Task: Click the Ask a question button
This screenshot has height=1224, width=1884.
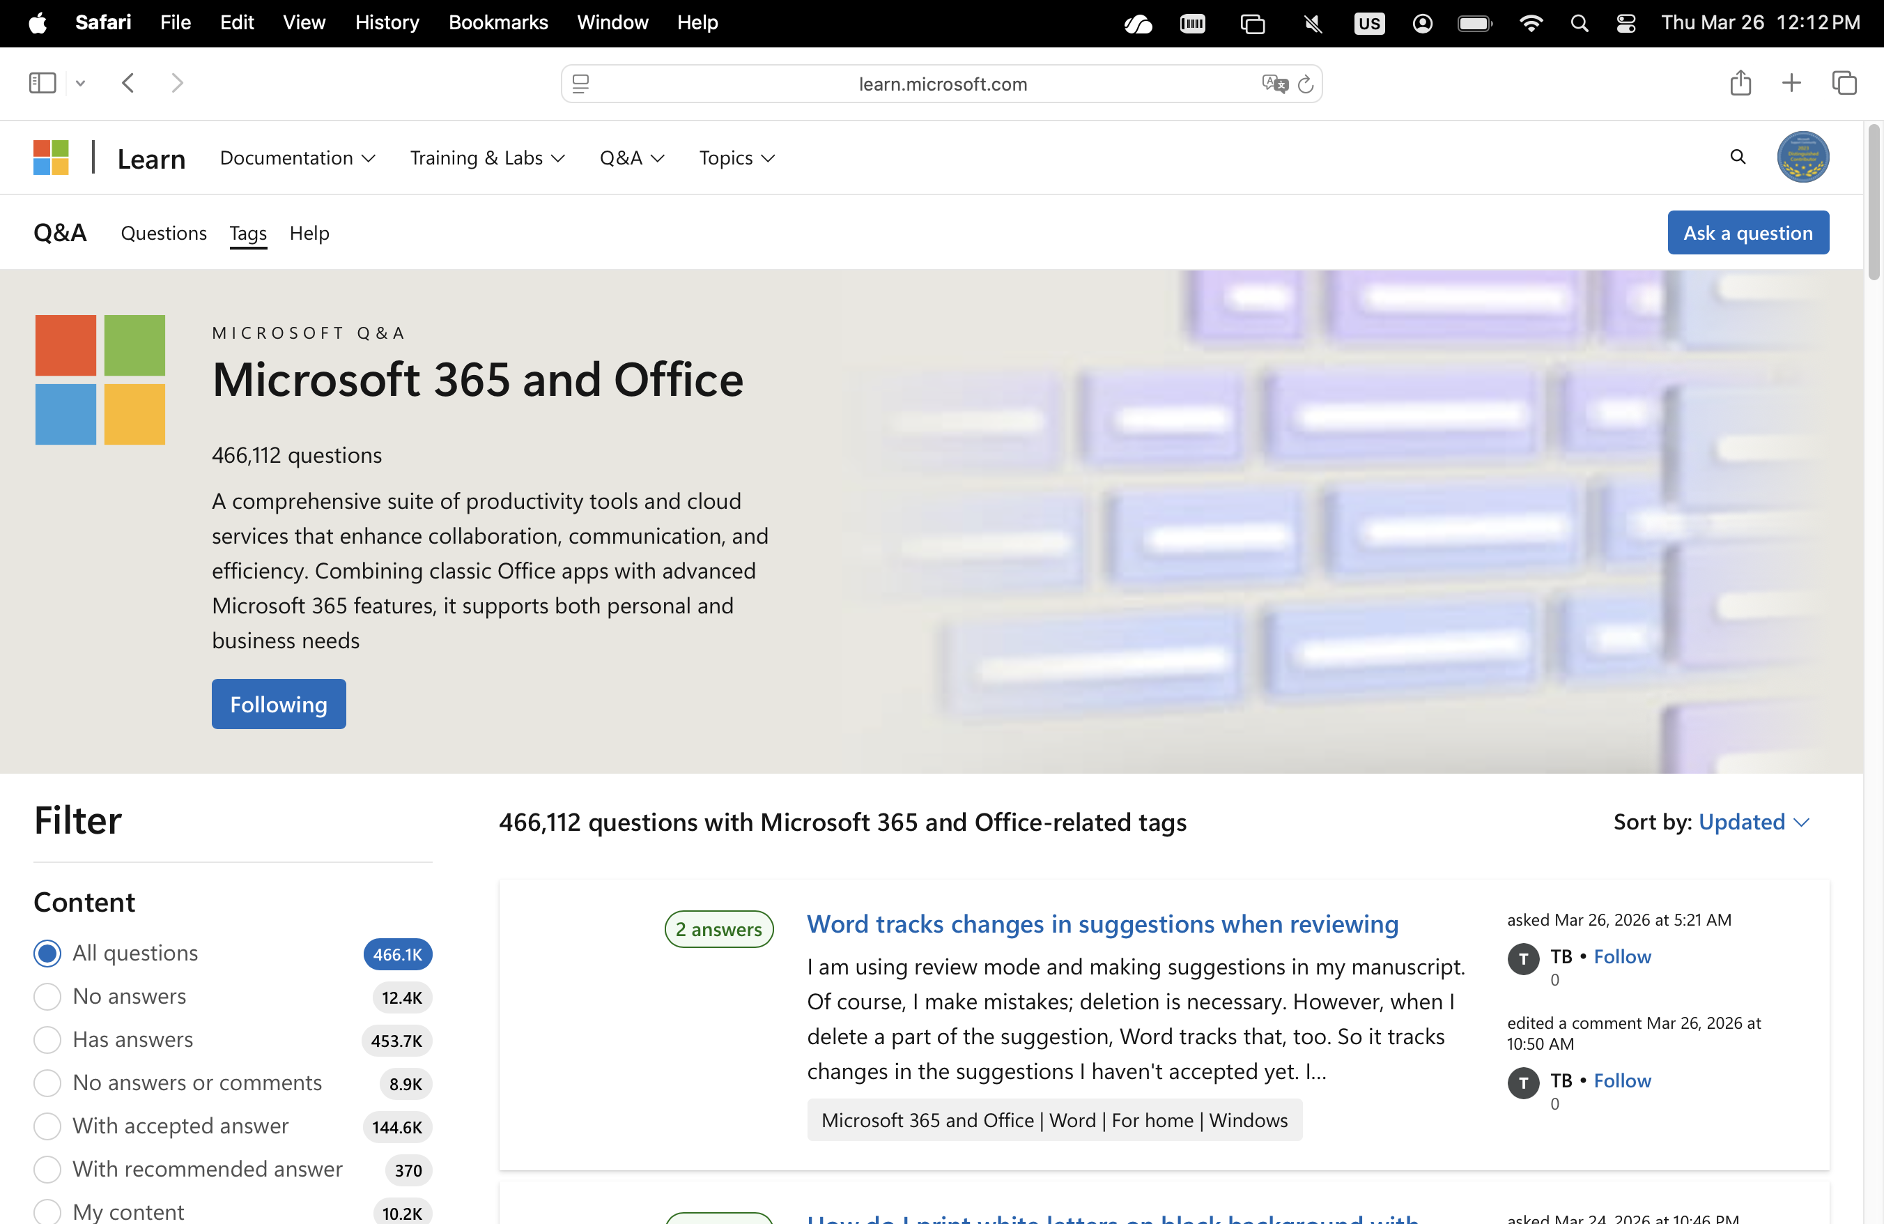Action: tap(1747, 234)
